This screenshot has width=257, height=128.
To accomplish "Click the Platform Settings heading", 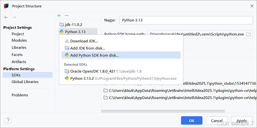I will coord(19,69).
